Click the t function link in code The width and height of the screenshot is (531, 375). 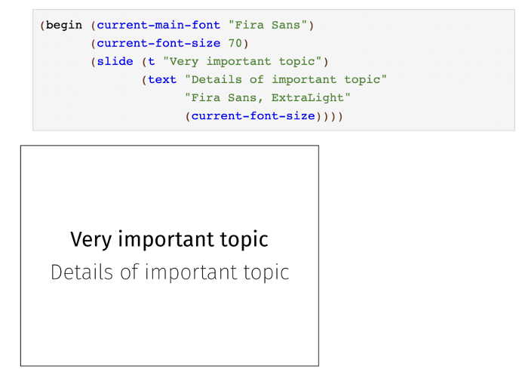pyautogui.click(x=151, y=61)
